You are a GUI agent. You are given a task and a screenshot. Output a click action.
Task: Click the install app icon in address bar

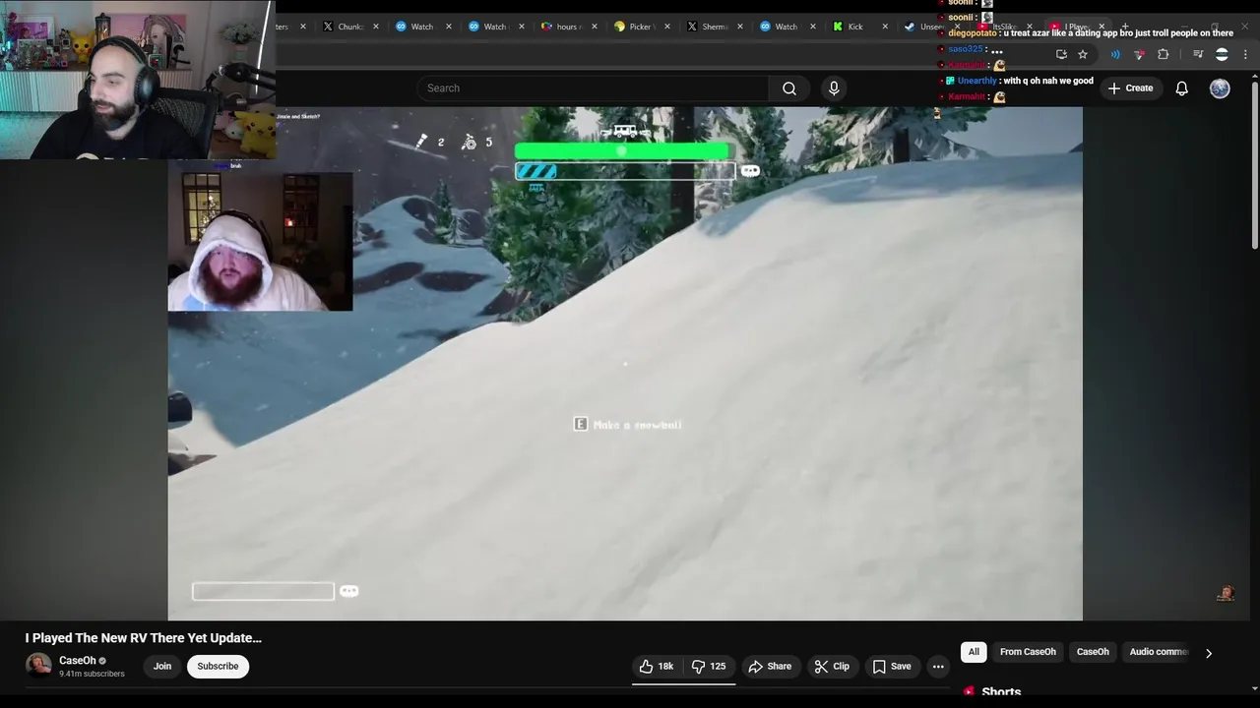pos(1061,54)
